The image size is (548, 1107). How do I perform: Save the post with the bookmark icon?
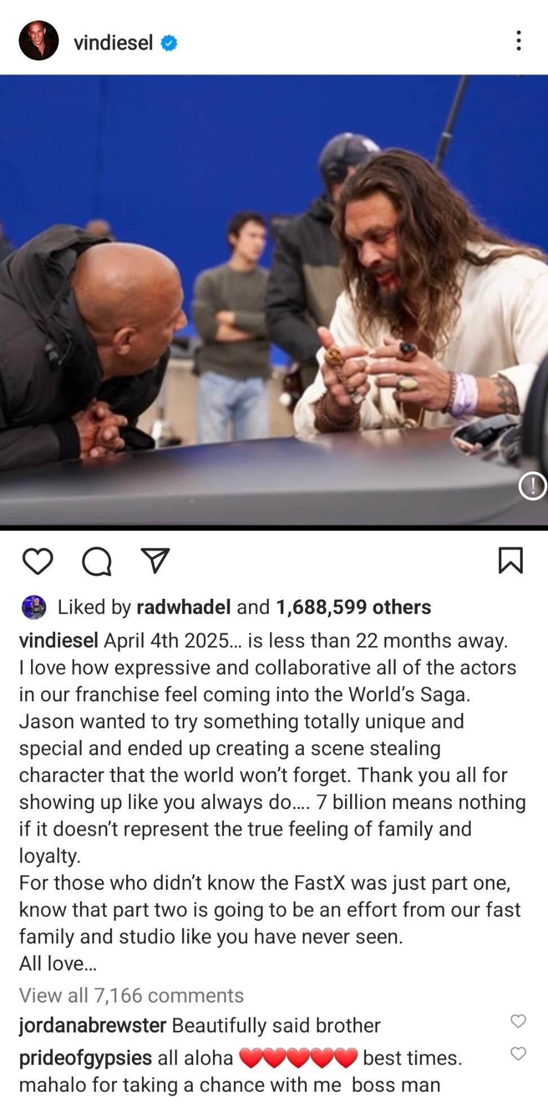click(511, 560)
